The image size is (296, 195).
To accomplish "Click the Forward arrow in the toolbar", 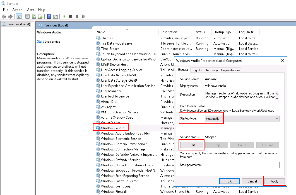I will pyautogui.click(x=10, y=17).
